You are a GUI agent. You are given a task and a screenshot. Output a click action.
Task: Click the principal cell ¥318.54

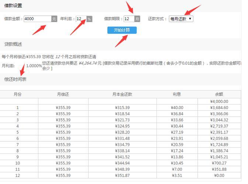123,114
